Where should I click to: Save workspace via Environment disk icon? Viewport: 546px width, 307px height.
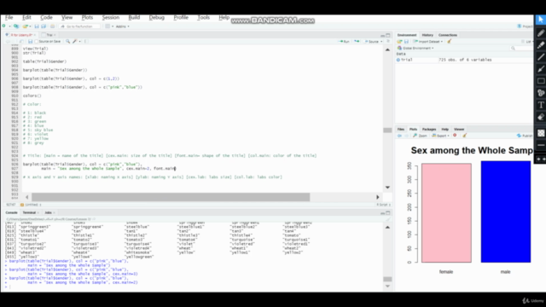coord(406,42)
